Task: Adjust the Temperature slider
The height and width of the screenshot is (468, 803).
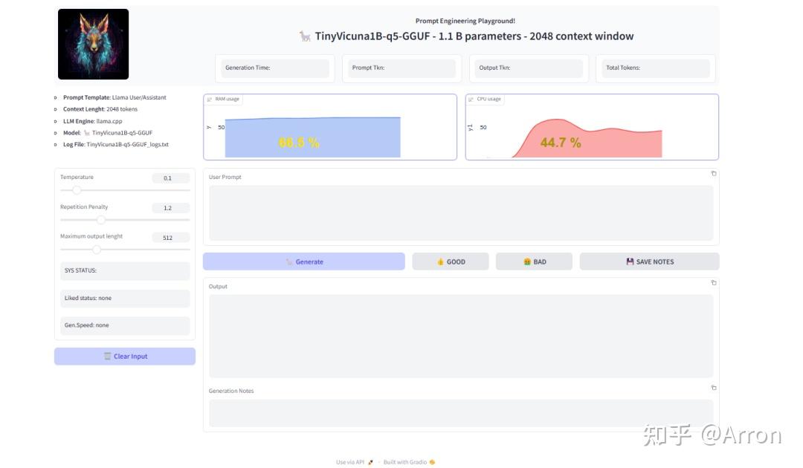Action: [x=77, y=190]
